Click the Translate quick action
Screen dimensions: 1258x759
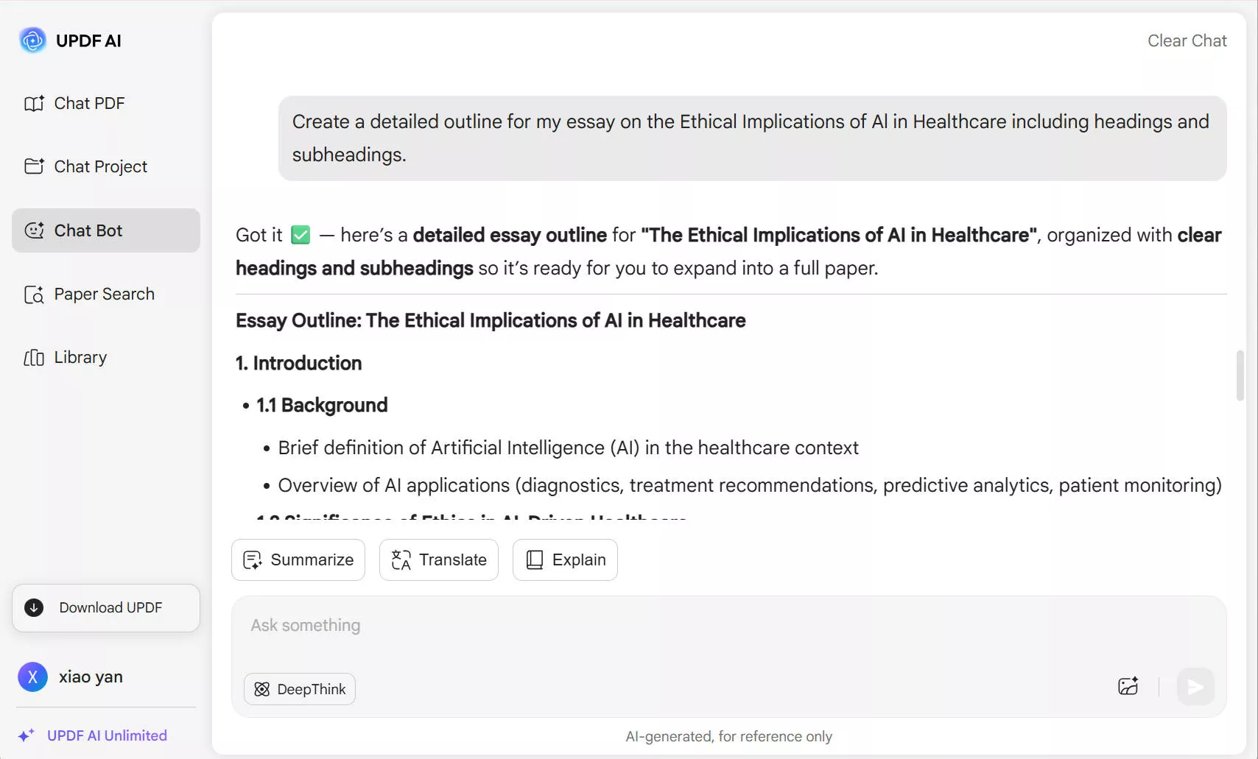click(x=439, y=559)
